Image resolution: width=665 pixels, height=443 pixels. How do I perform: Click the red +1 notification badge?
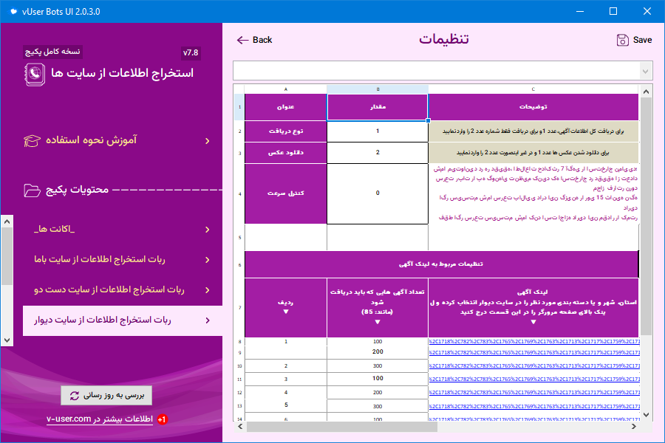(162, 419)
